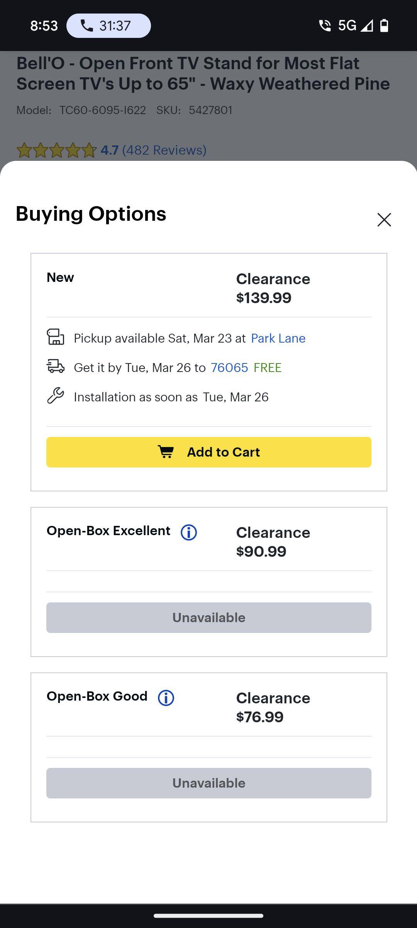
Task: Tap the Unavailable button under Open-Box Excellent
Action: coord(209,618)
